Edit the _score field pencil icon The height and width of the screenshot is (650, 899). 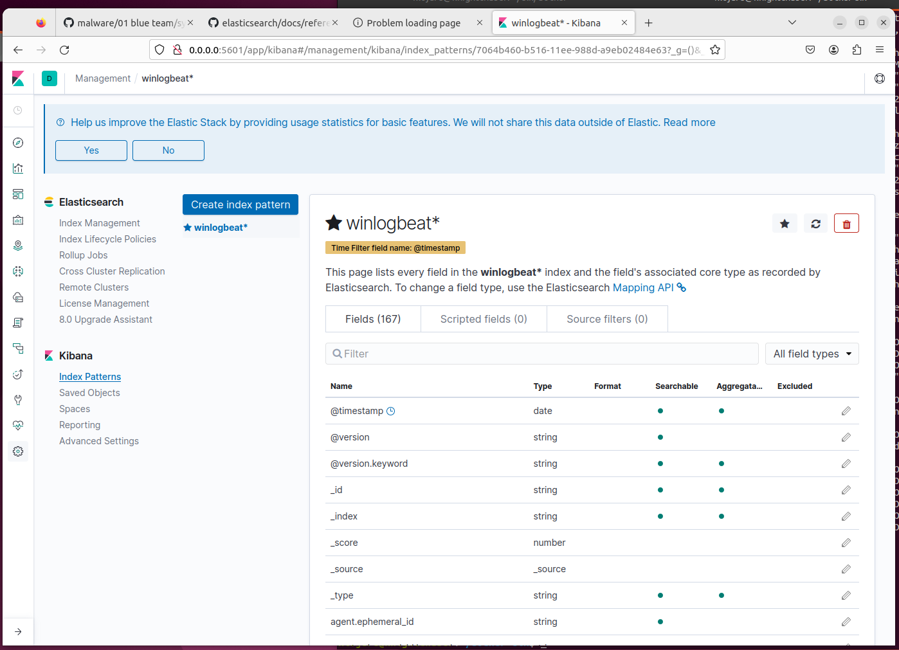846,543
